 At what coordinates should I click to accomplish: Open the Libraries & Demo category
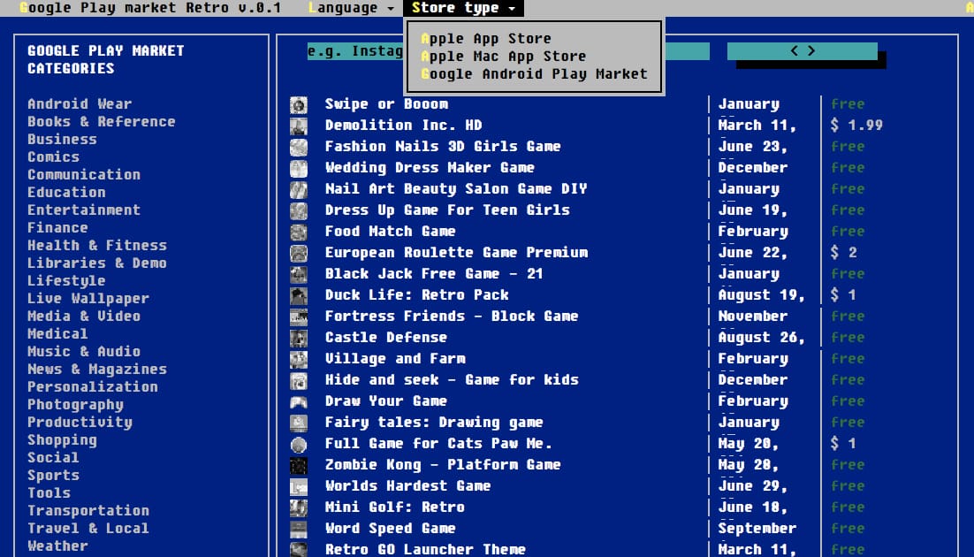tap(97, 263)
